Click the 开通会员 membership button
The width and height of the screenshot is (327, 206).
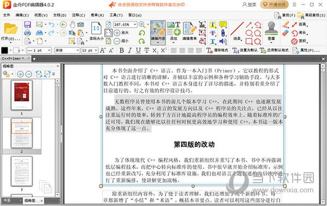(x=274, y=4)
